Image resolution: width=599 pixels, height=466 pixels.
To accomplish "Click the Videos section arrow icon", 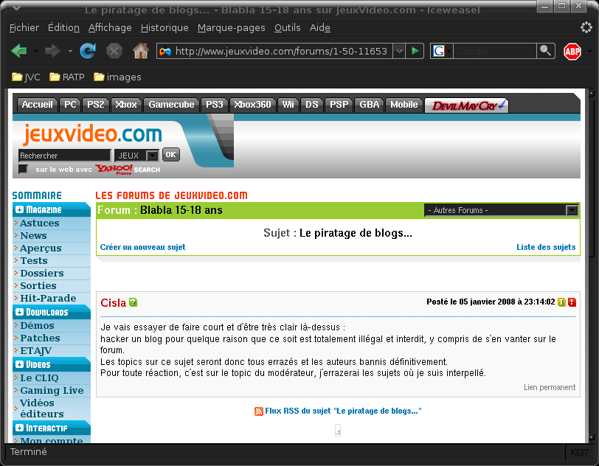I will coord(19,364).
